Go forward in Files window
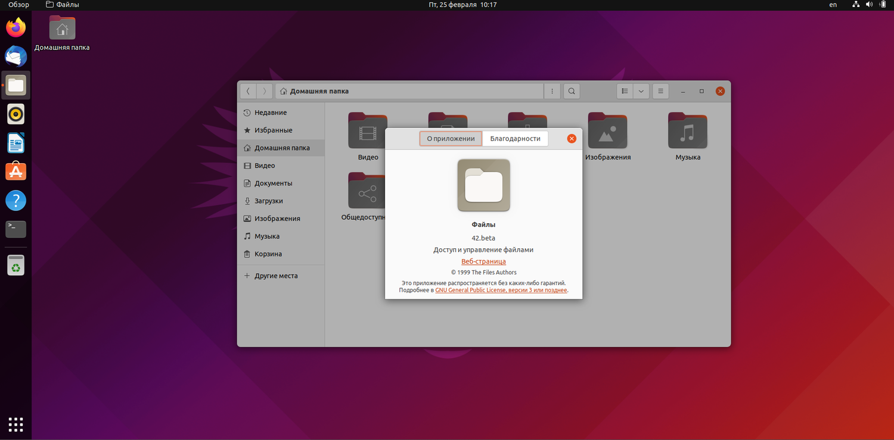This screenshot has width=894, height=440. pos(265,91)
